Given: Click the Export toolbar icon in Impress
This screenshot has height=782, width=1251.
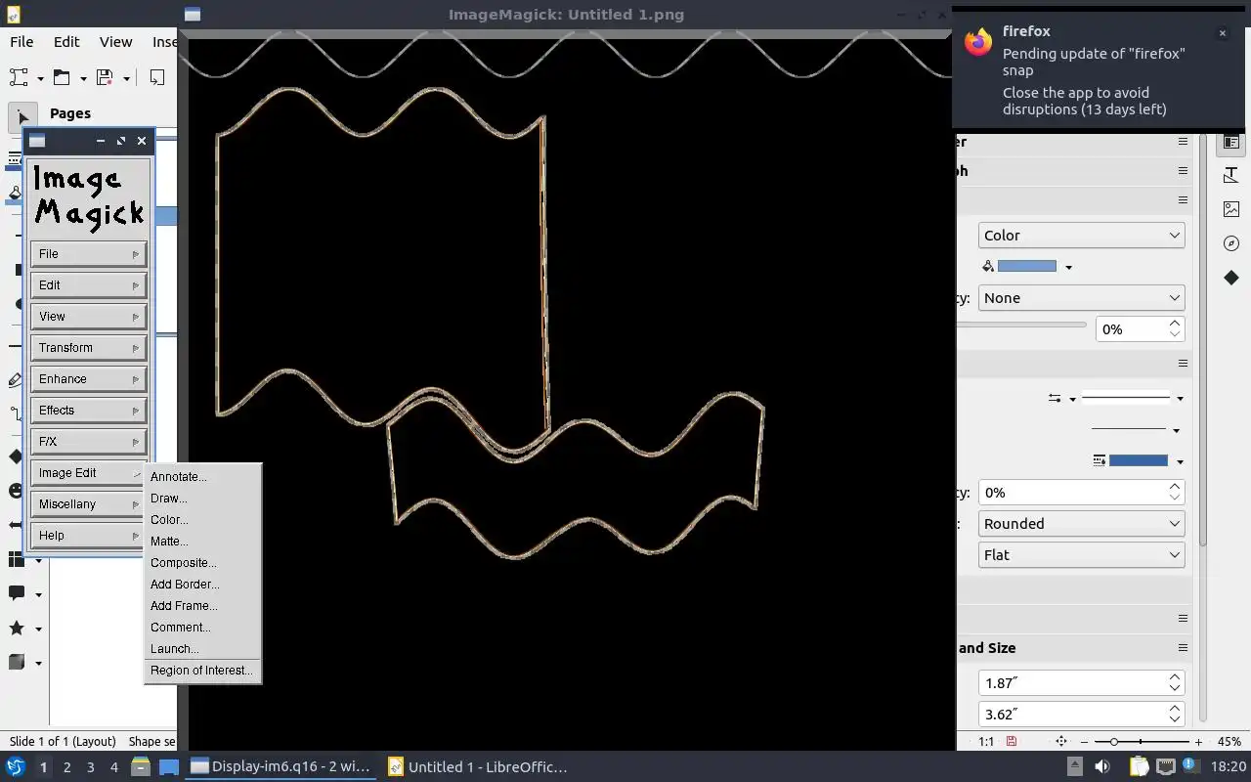Looking at the screenshot, I should pos(156,78).
